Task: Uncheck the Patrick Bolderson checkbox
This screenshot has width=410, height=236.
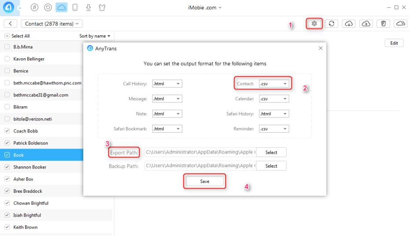Action: pyautogui.click(x=7, y=143)
